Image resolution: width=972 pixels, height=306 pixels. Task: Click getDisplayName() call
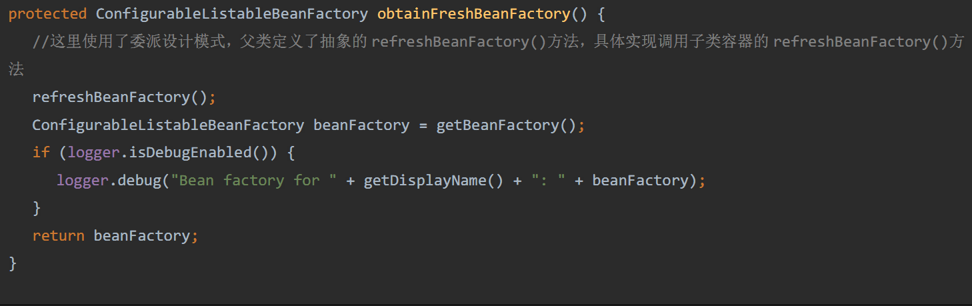433,181
